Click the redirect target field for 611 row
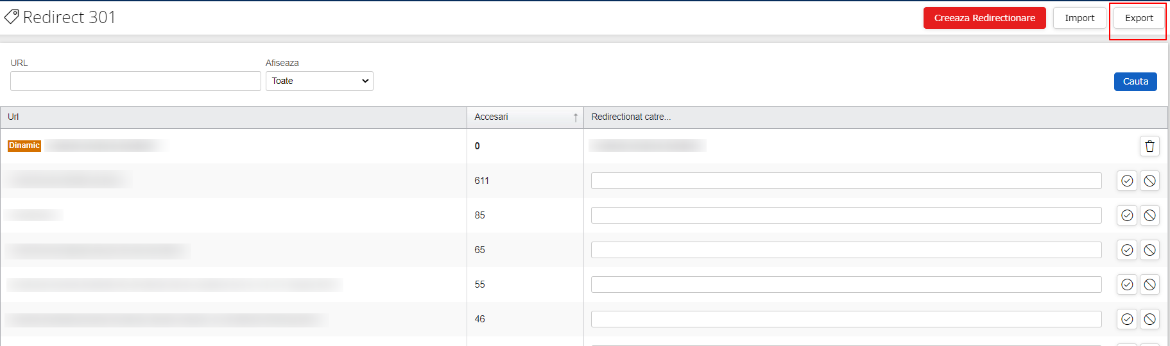 click(846, 181)
